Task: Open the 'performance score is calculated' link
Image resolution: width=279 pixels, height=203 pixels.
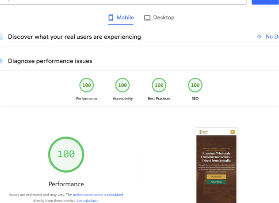Action: click(x=98, y=195)
